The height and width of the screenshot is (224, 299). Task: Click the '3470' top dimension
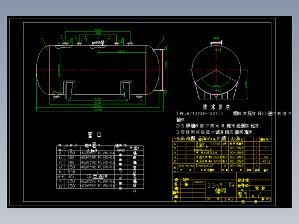(x=98, y=30)
